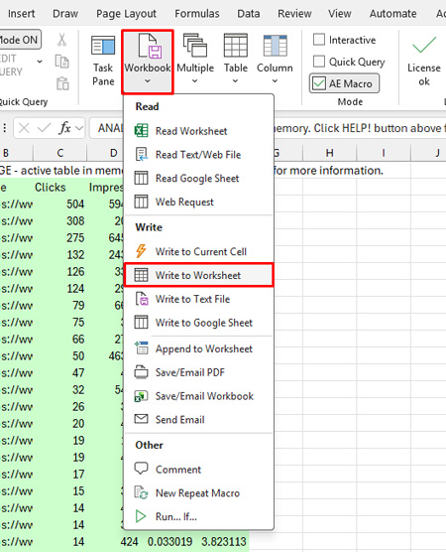
Task: Open the Automate ribbon tab
Action: point(392,14)
